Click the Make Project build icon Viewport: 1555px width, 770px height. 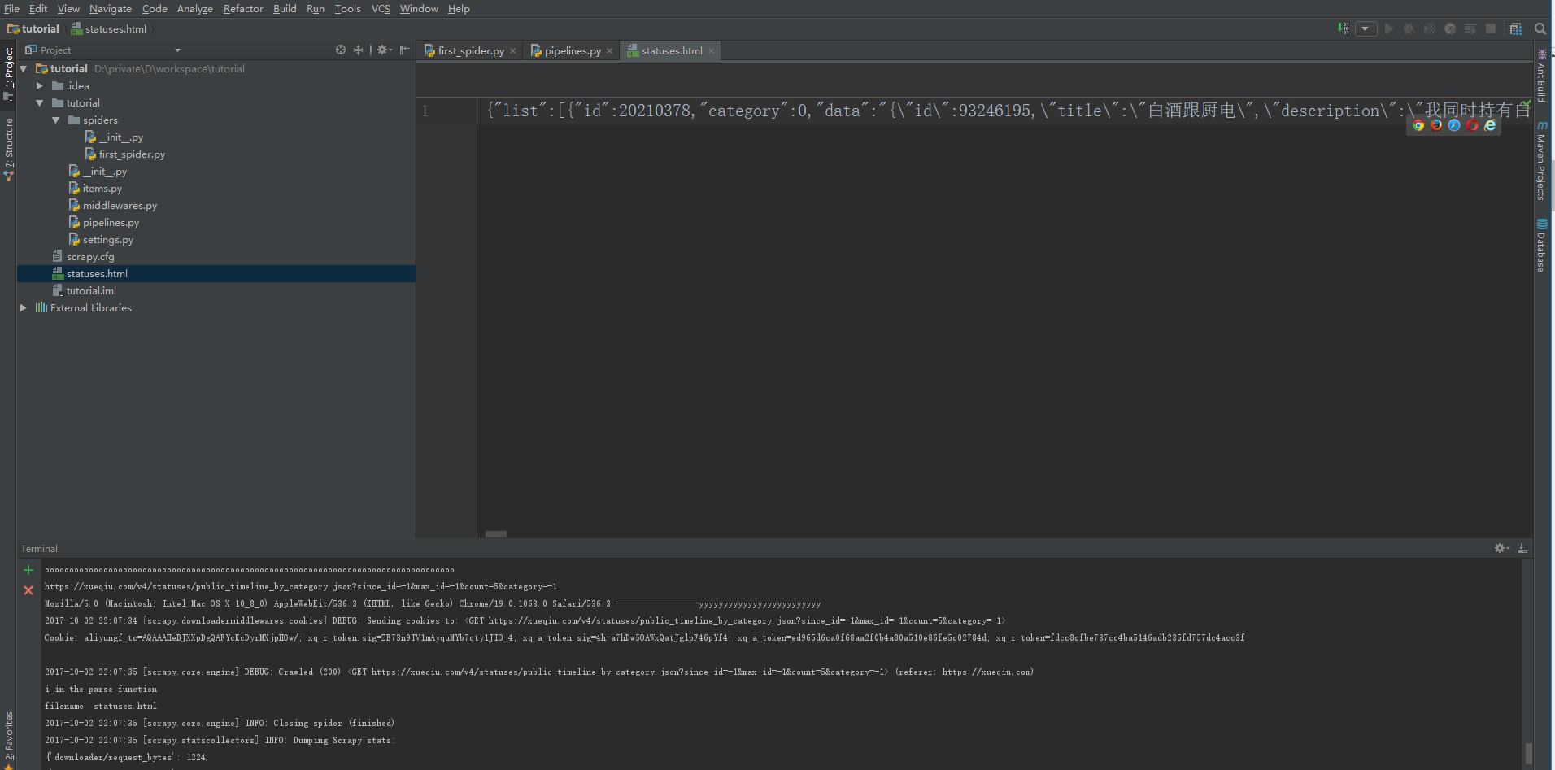pos(1343,28)
